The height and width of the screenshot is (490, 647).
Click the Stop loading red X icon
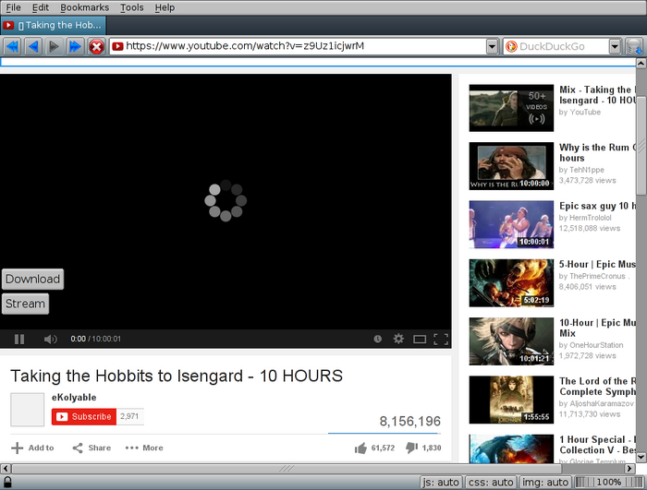click(96, 46)
